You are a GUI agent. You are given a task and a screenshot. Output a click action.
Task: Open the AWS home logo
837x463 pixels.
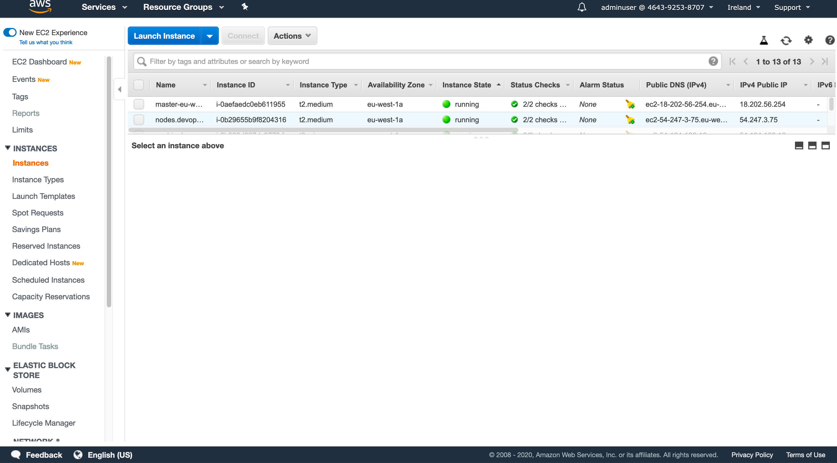point(40,6)
